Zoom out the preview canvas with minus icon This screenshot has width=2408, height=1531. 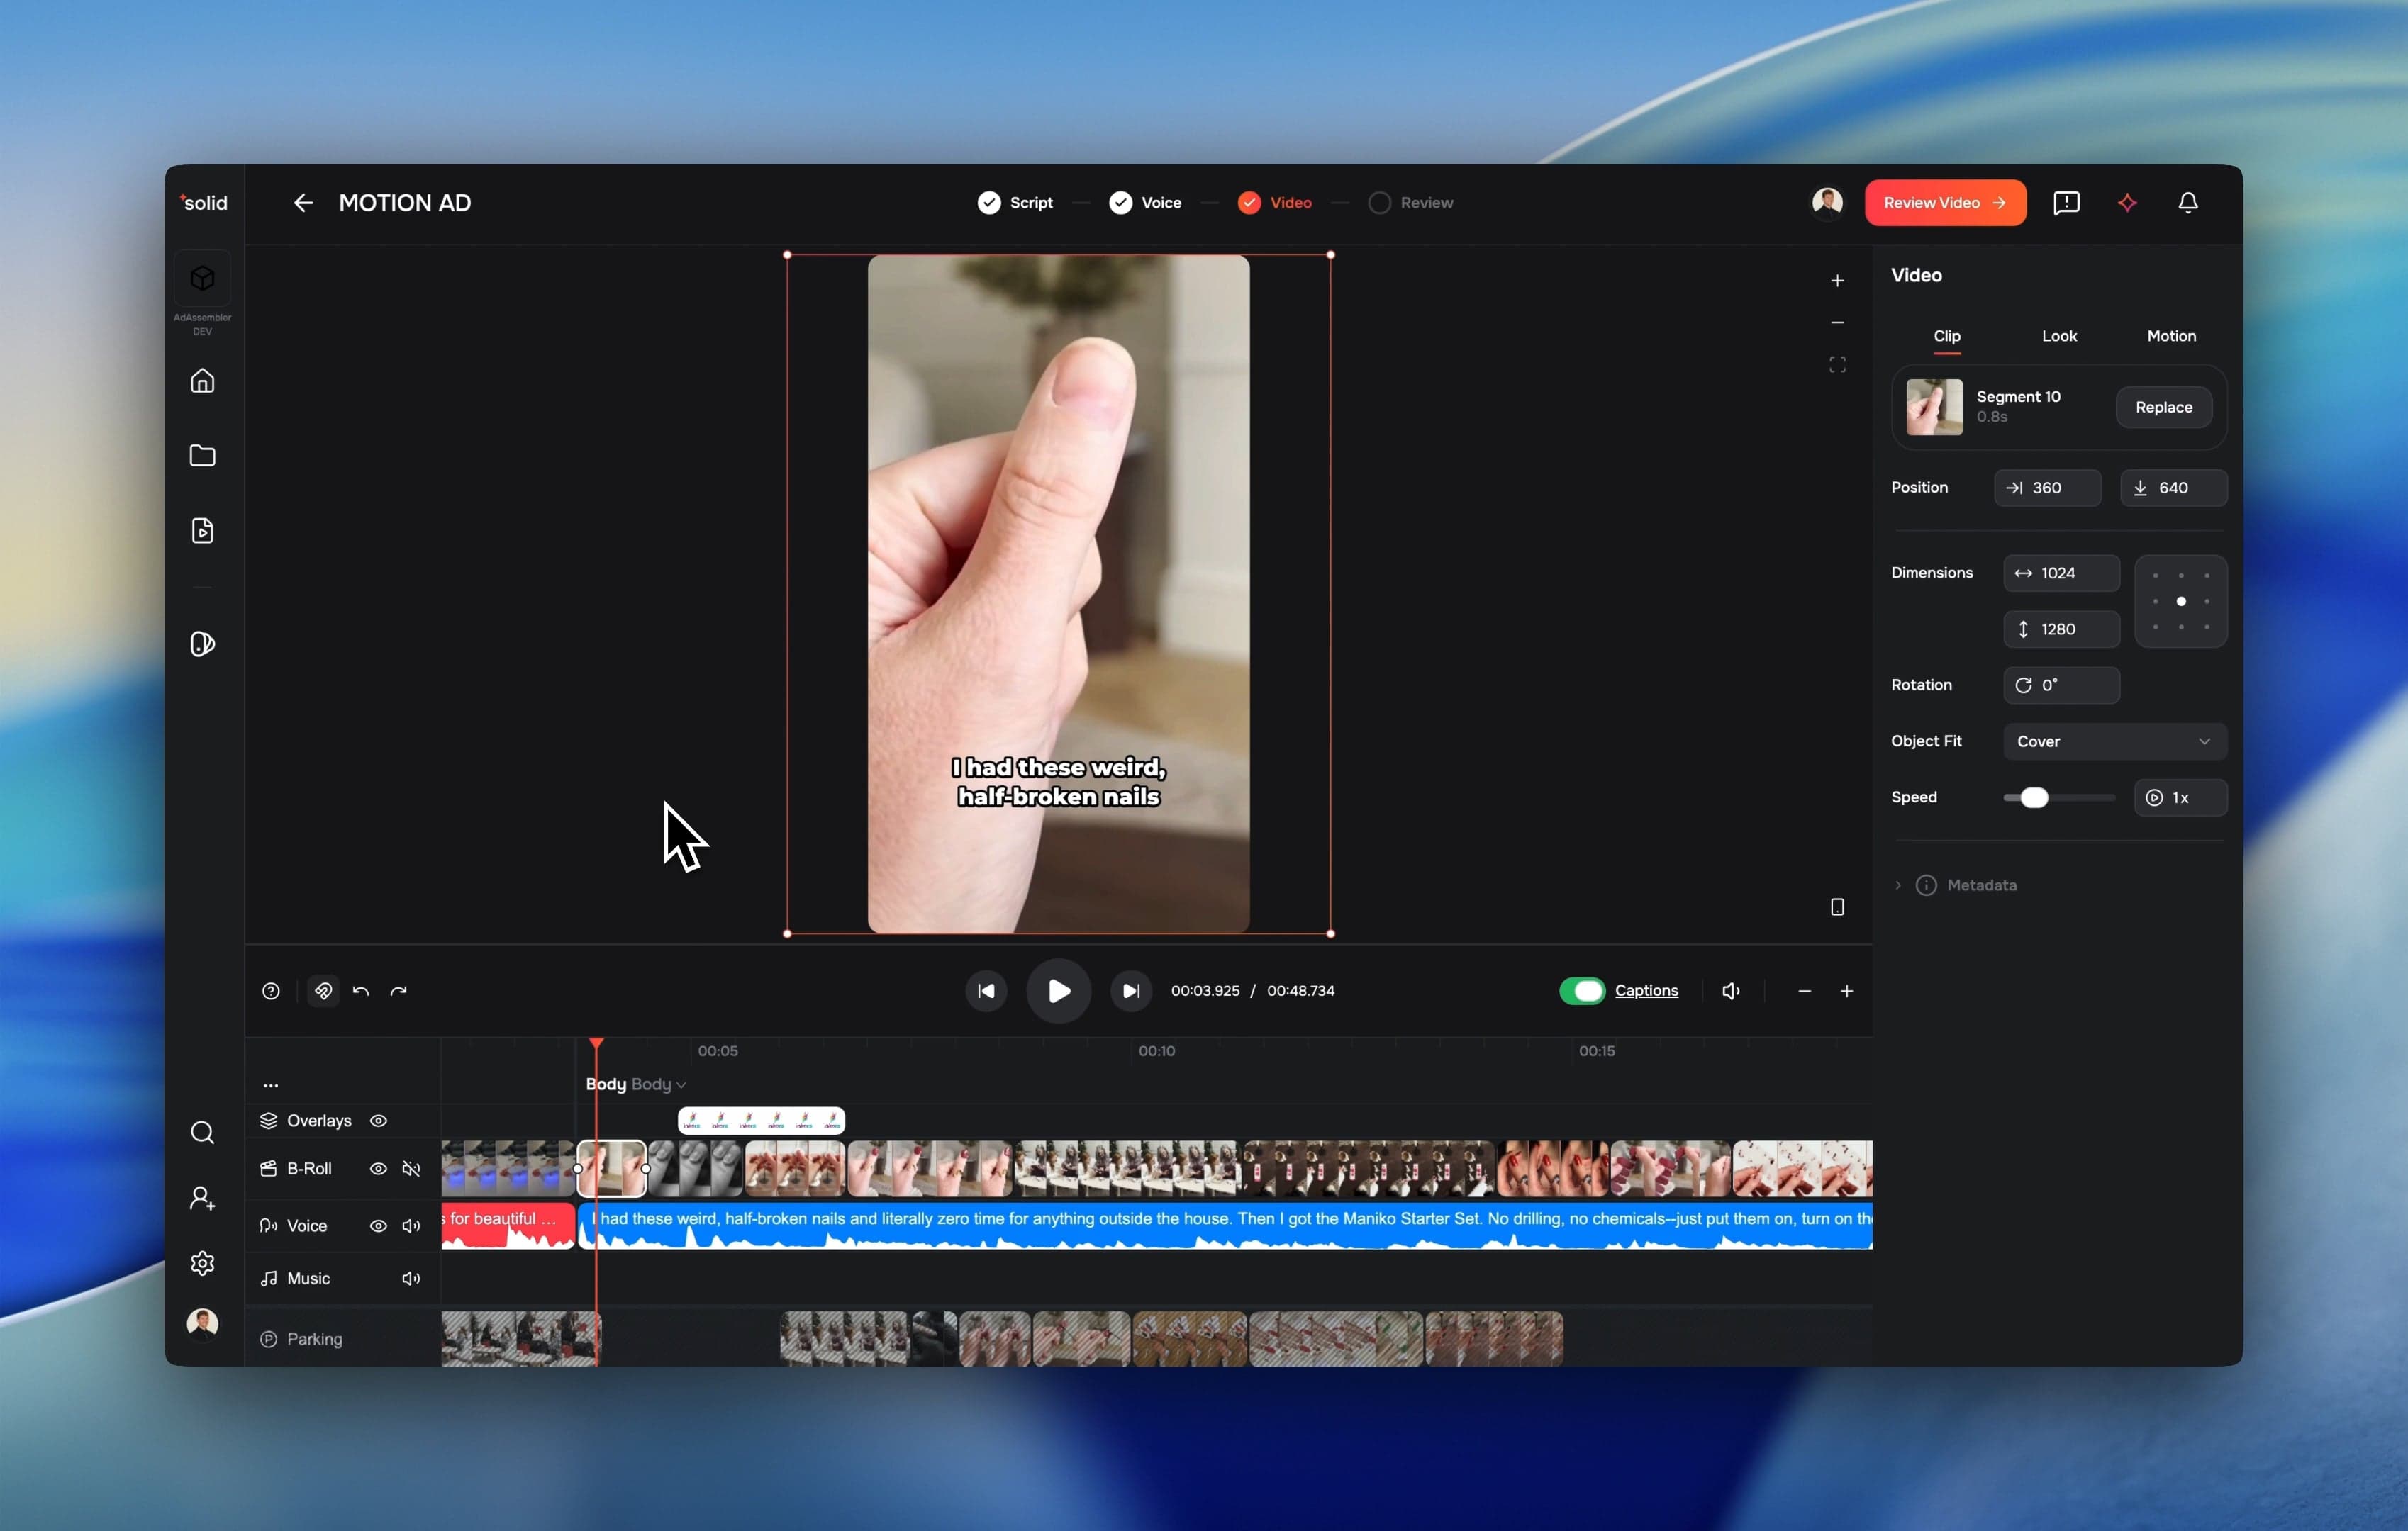1837,323
